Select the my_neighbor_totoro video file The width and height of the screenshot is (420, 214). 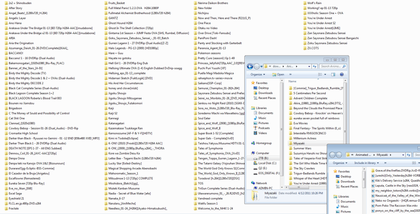tap(395, 191)
